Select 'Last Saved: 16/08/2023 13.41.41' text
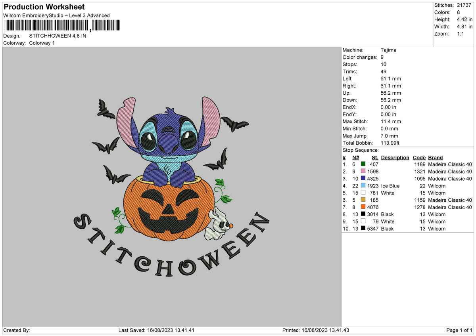Image resolution: width=476 pixels, height=336 pixels. 156,330
